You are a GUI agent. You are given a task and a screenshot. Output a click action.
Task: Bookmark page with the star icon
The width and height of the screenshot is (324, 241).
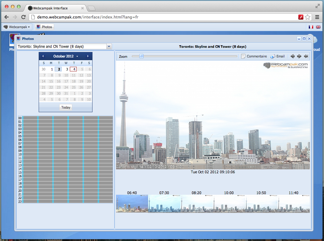tap(307, 17)
